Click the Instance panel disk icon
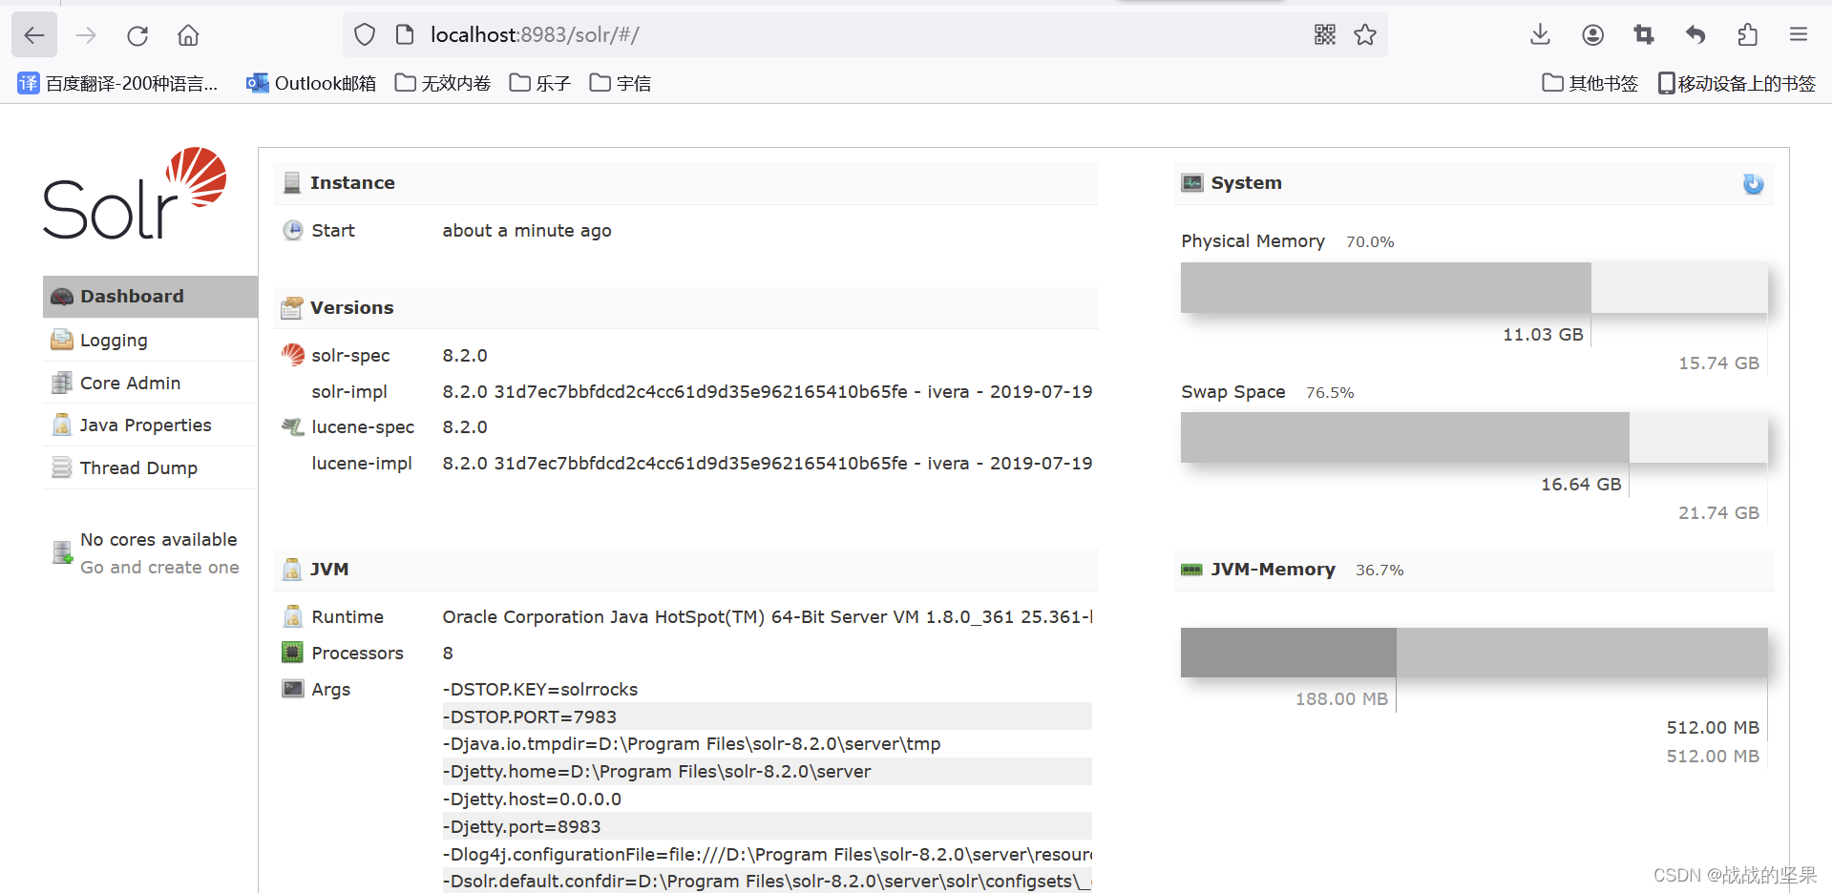This screenshot has width=1832, height=893. [x=292, y=182]
